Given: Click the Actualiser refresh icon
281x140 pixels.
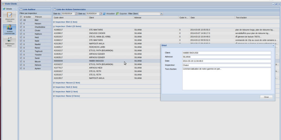Looking at the screenshot, I should point(104,13).
